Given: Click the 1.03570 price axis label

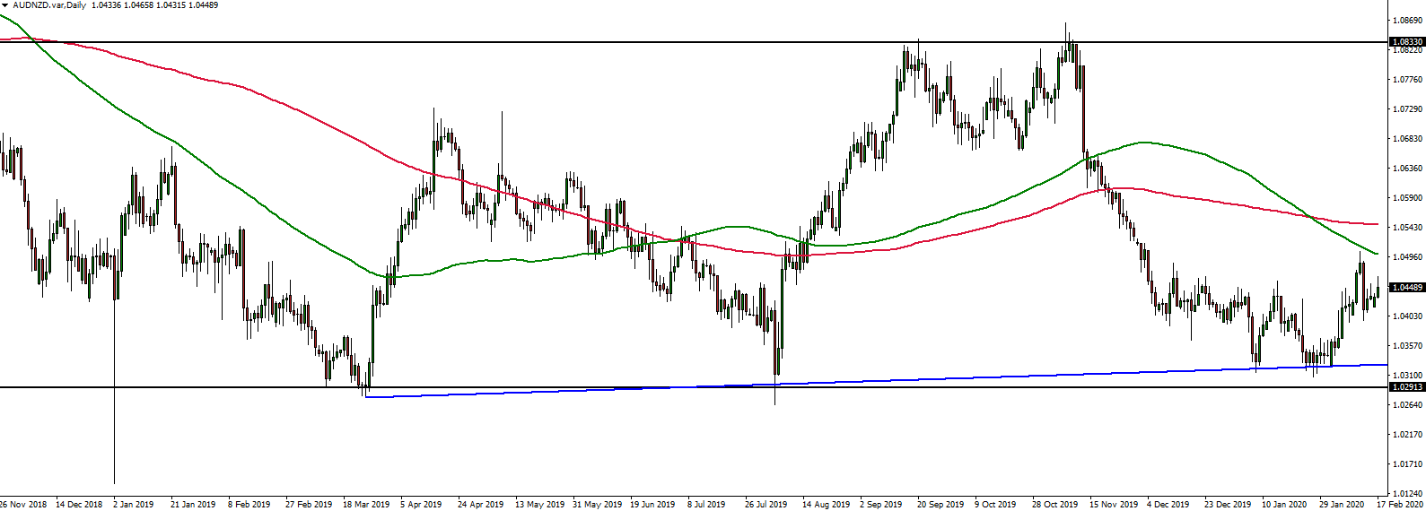Looking at the screenshot, I should pyautogui.click(x=1406, y=346).
